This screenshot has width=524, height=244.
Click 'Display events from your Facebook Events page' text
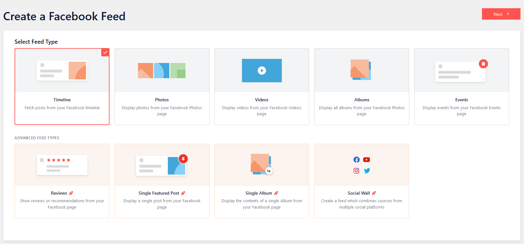click(462, 111)
